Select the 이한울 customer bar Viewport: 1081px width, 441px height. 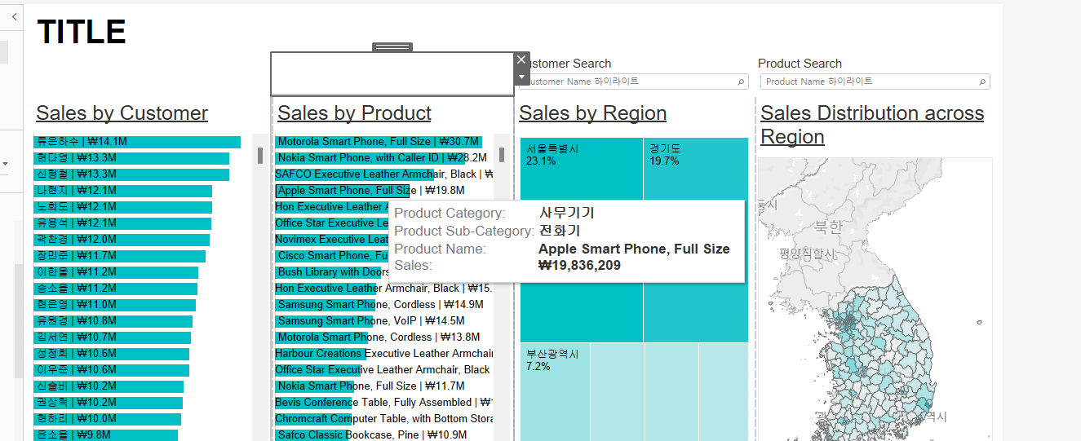116,272
